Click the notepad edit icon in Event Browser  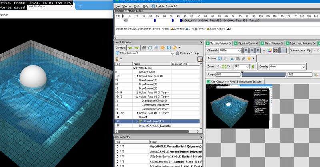(x=200, y=59)
